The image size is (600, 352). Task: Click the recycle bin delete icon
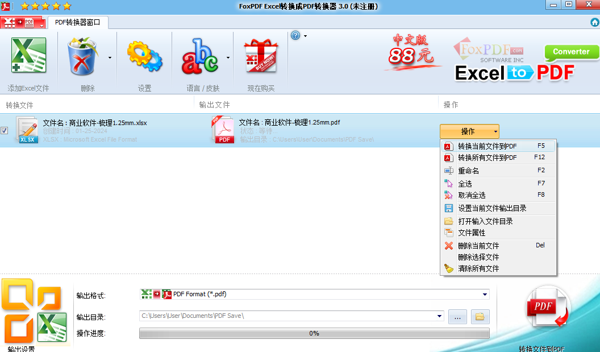pos(82,56)
